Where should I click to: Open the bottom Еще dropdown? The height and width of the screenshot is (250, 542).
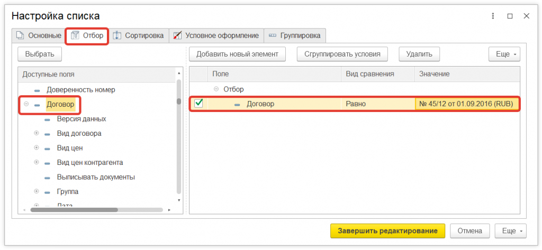510,231
